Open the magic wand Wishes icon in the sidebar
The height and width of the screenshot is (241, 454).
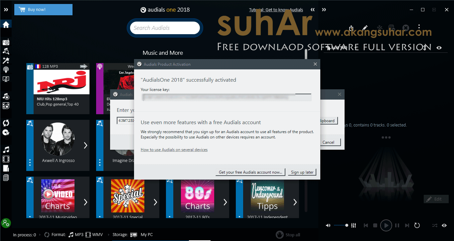click(x=6, y=60)
